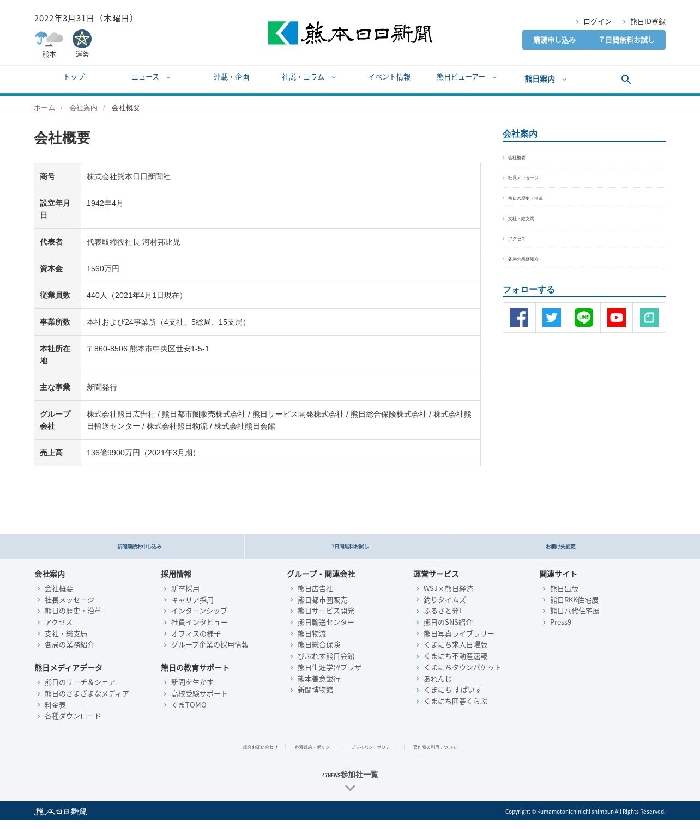Image resolution: width=700 pixels, height=829 pixels.
Task: Click 新聞購読お申し込み in the footer strip
Action: [139, 546]
